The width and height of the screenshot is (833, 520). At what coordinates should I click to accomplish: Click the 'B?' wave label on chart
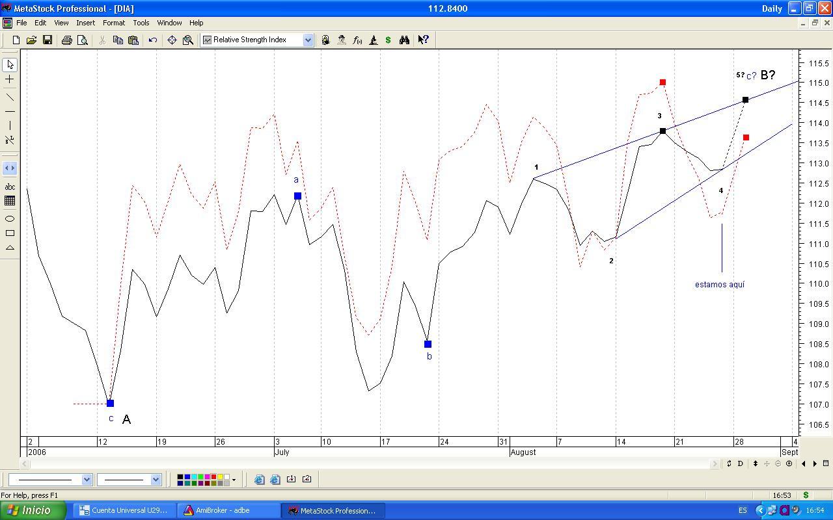click(x=768, y=75)
